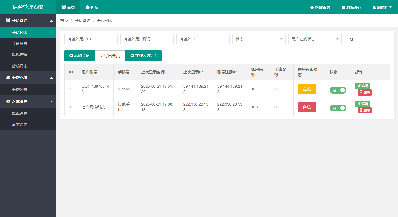Open the 用户在线状态 dropdown filter
The width and height of the screenshot is (398, 217).
pyautogui.click(x=315, y=39)
